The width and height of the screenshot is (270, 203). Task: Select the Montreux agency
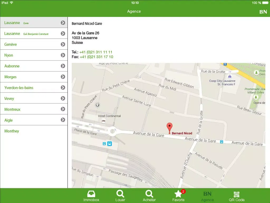pos(34,109)
